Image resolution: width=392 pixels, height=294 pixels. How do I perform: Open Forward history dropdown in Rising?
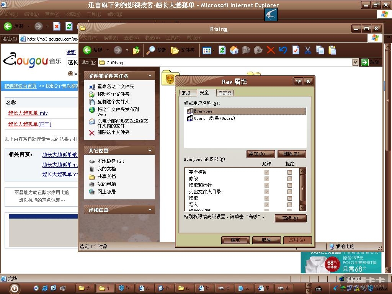coord(127,50)
